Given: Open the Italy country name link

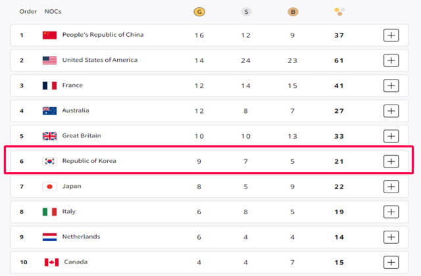Looking at the screenshot, I should [68, 212].
